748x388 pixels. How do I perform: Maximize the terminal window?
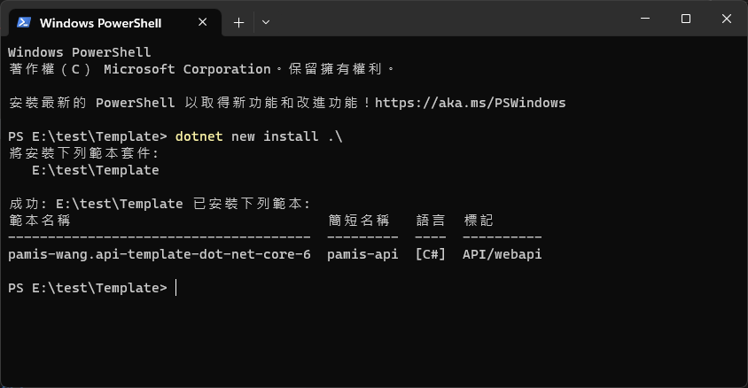(x=686, y=19)
